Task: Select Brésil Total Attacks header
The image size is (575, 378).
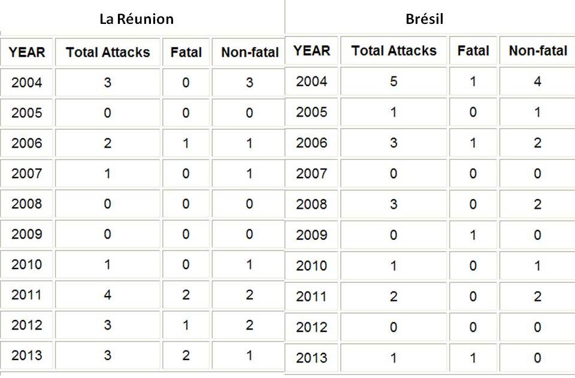Action: 394,51
